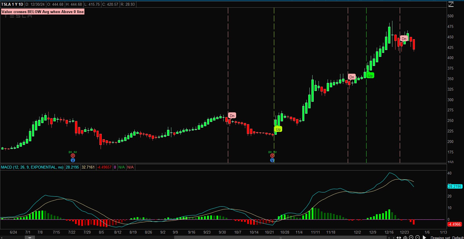The image size is (464, 239).
Task: Click the pink 'Value crosses BELOW Avg' label
Action: point(43,12)
